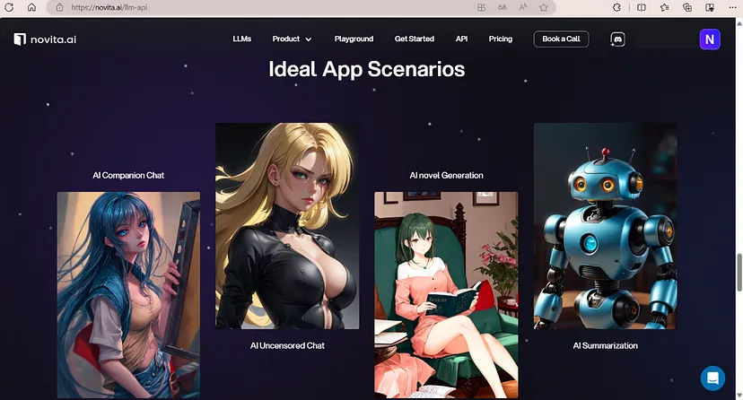This screenshot has height=400, width=743.
Task: Add page to favorites star icon
Action: click(544, 7)
